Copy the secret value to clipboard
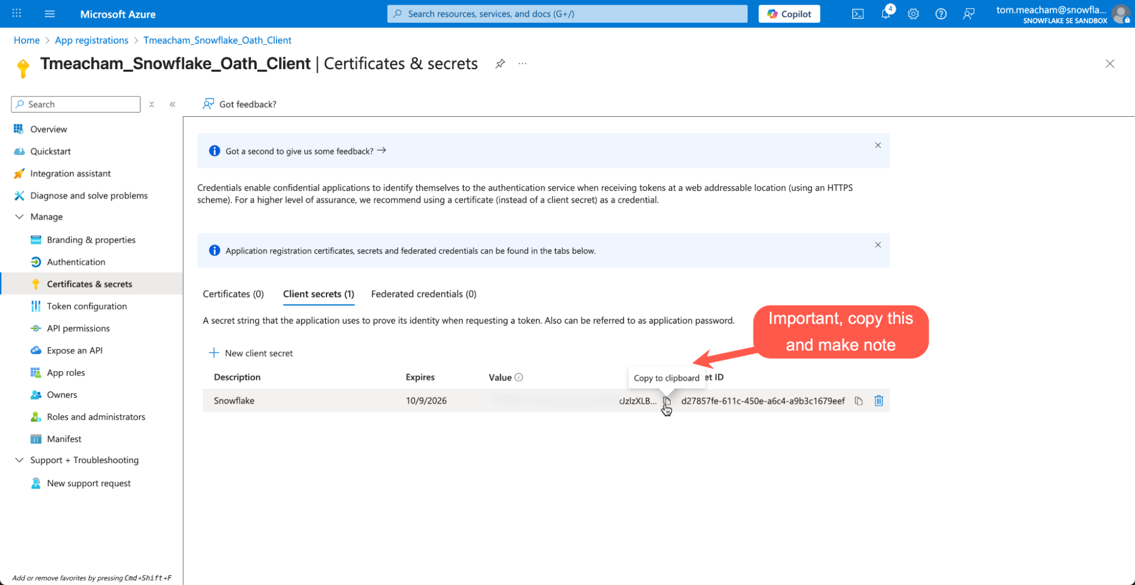This screenshot has height=585, width=1135. pyautogui.click(x=667, y=401)
